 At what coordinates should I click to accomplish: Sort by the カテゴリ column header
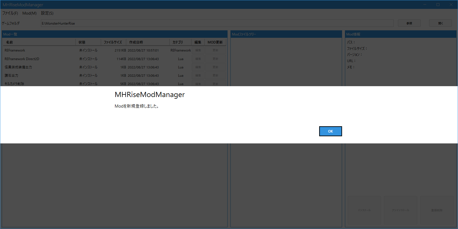[x=180, y=42]
